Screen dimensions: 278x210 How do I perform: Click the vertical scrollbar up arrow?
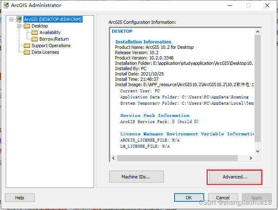pos(257,32)
